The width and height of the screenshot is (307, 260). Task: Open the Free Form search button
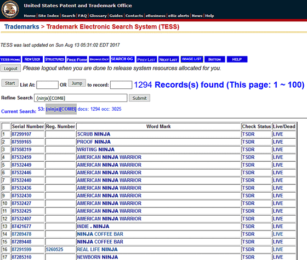tap(77, 59)
